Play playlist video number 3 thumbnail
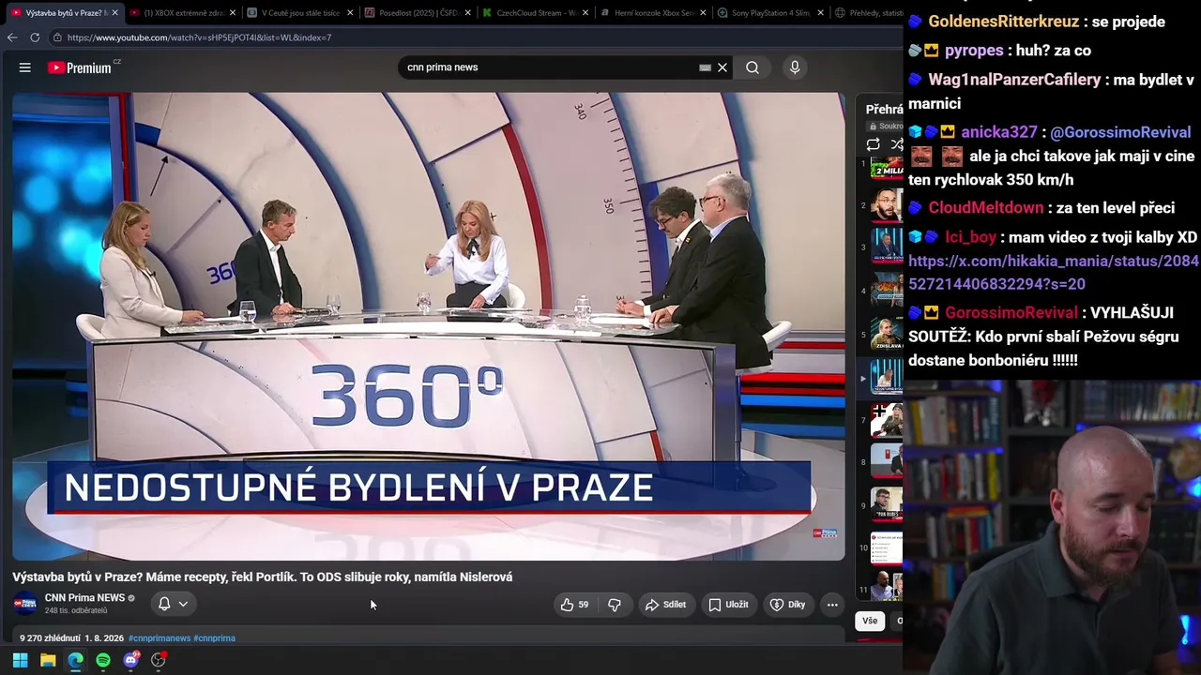 click(887, 247)
